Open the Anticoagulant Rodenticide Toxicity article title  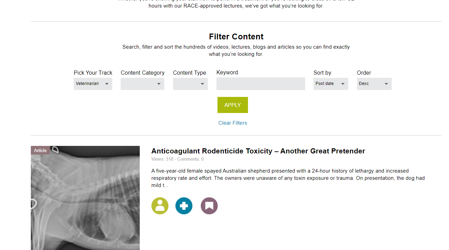pos(258,151)
